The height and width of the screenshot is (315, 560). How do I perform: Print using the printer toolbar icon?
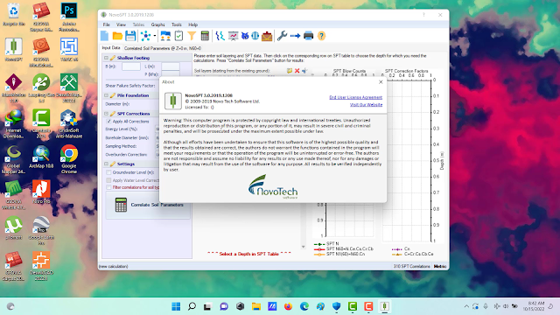coord(308,36)
